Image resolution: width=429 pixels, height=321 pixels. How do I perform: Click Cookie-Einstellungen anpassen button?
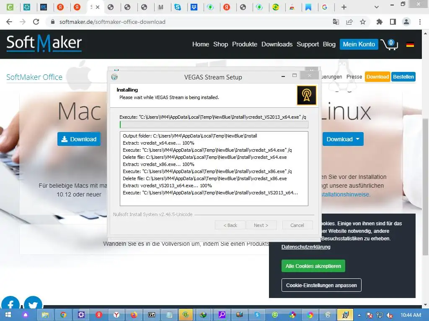pos(321,285)
